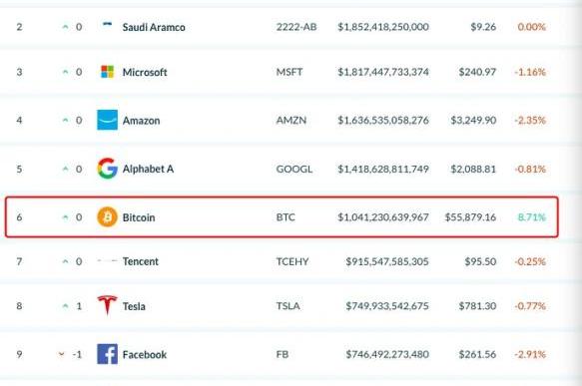Click Facebook's red down rank arrow
Viewport: 582px width, 386px height.
point(61,354)
